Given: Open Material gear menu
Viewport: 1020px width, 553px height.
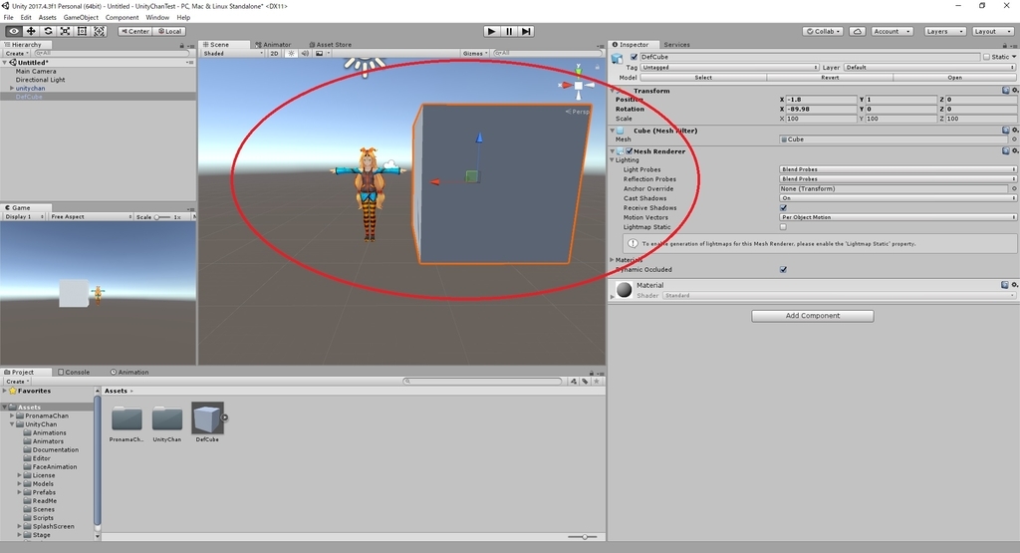Looking at the screenshot, I should (x=1014, y=285).
